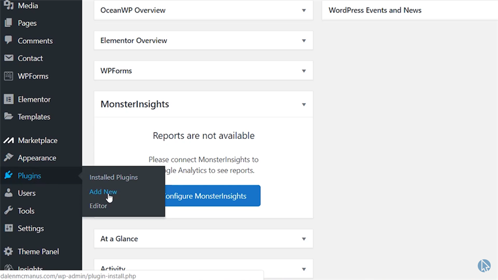This screenshot has height=280, width=498.
Task: Toggle the Elementor Overview panel arrow
Action: [304, 41]
